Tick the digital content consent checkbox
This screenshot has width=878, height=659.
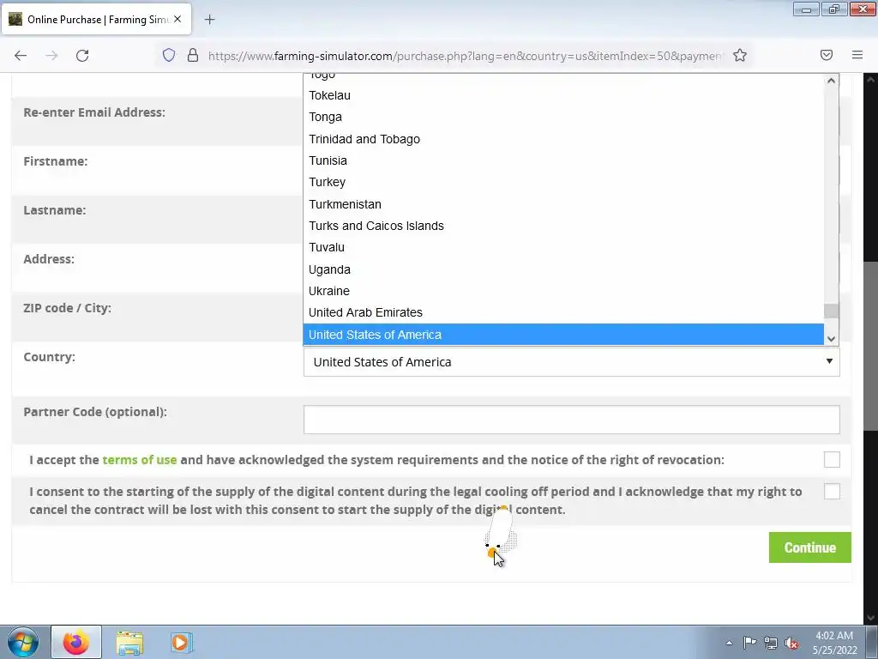click(832, 492)
